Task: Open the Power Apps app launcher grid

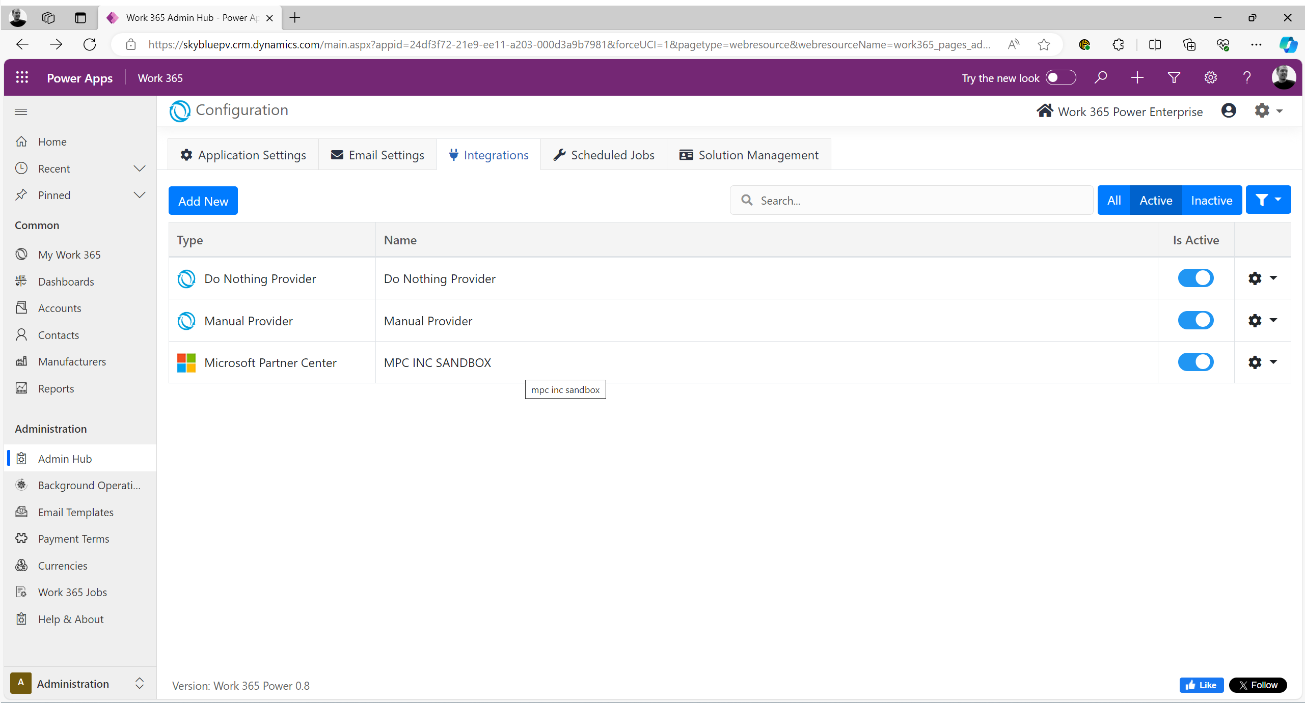Action: pos(22,77)
